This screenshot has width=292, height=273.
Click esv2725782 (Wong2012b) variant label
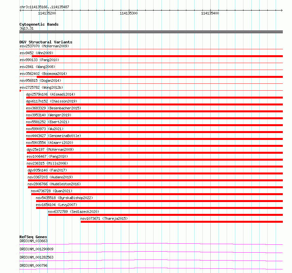[x=41, y=87]
